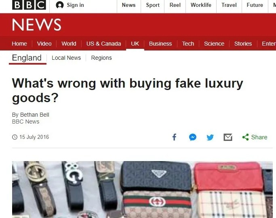Select the Tech news tab
The height and width of the screenshot is (218, 276).
pos(188,44)
